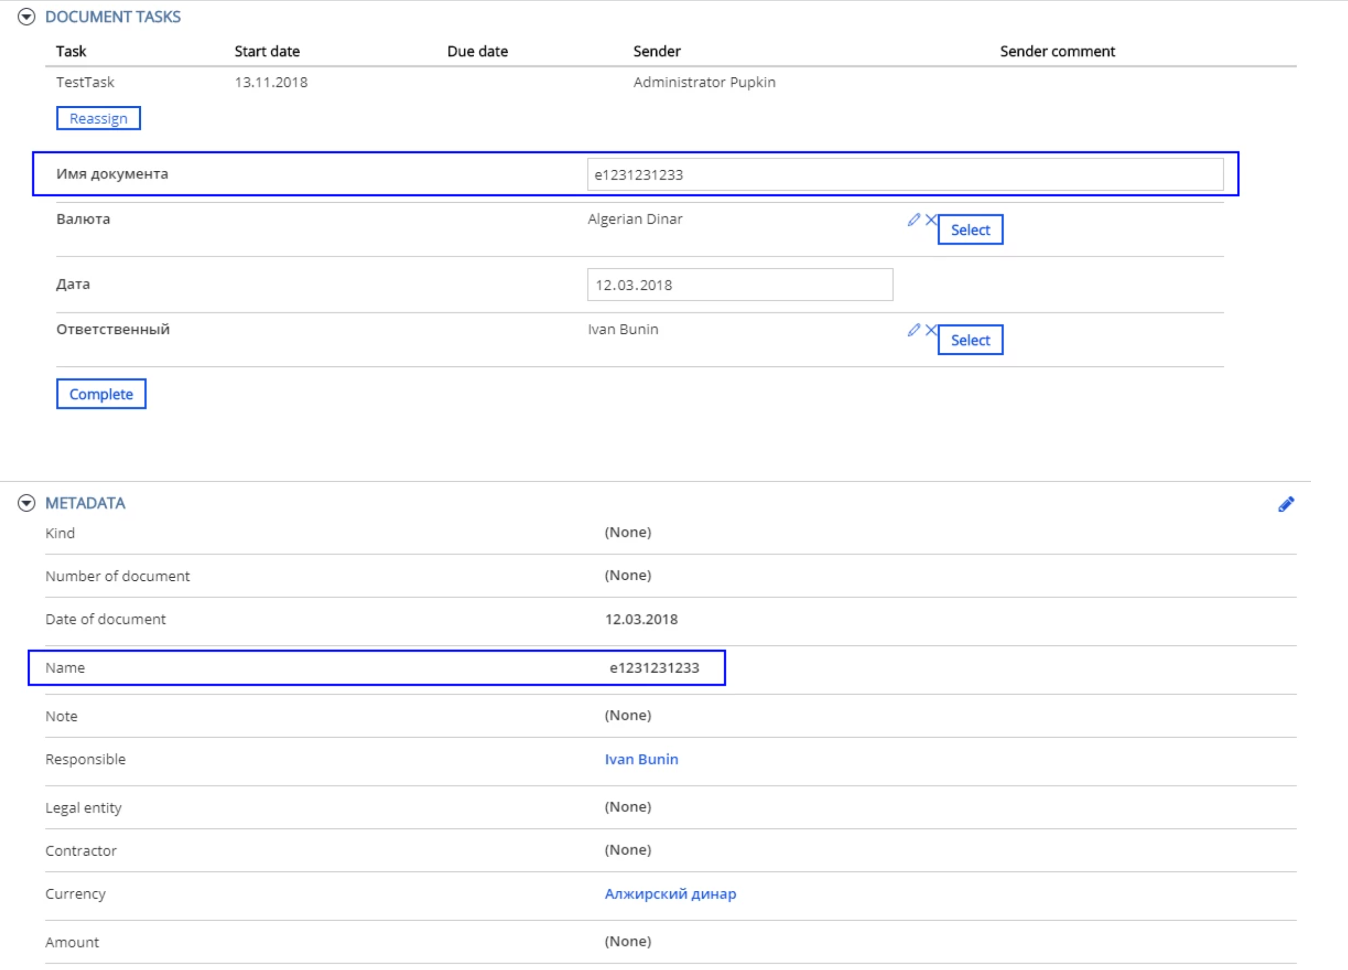Click the Name label in metadata
The height and width of the screenshot is (970, 1348).
tap(65, 668)
